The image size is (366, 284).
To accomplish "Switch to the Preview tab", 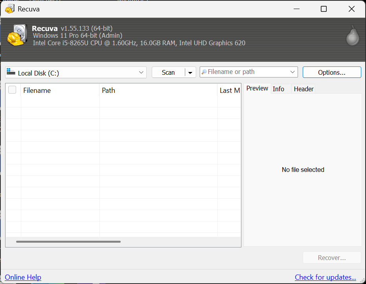I will (257, 88).
